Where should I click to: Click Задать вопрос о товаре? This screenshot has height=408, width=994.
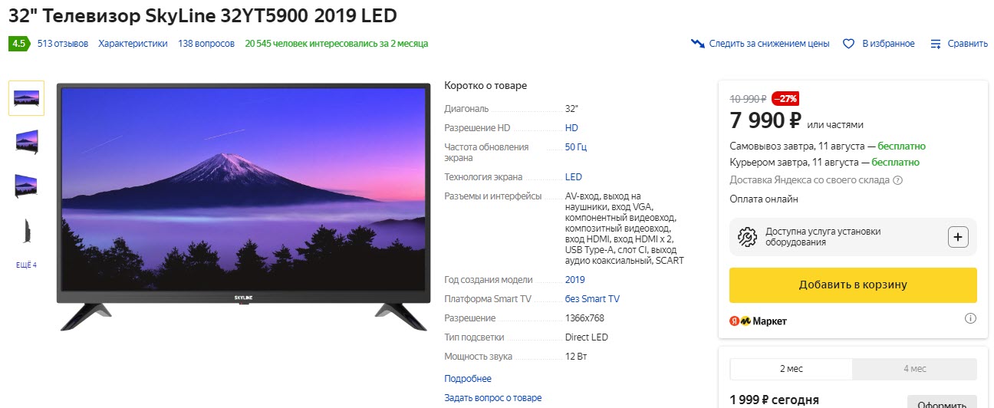point(492,398)
